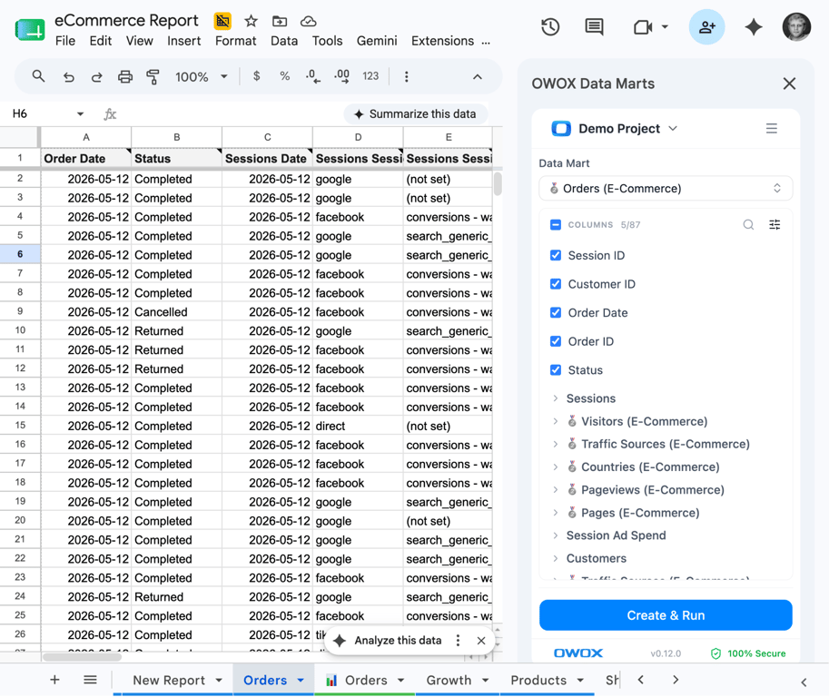
Task: Open Gemini sparkle icon in header
Action: click(x=753, y=27)
